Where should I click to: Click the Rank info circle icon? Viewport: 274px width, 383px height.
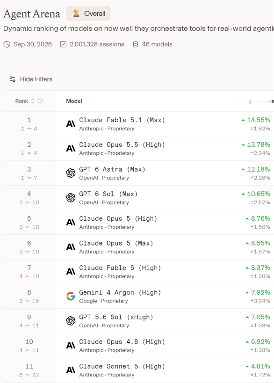click(x=40, y=101)
